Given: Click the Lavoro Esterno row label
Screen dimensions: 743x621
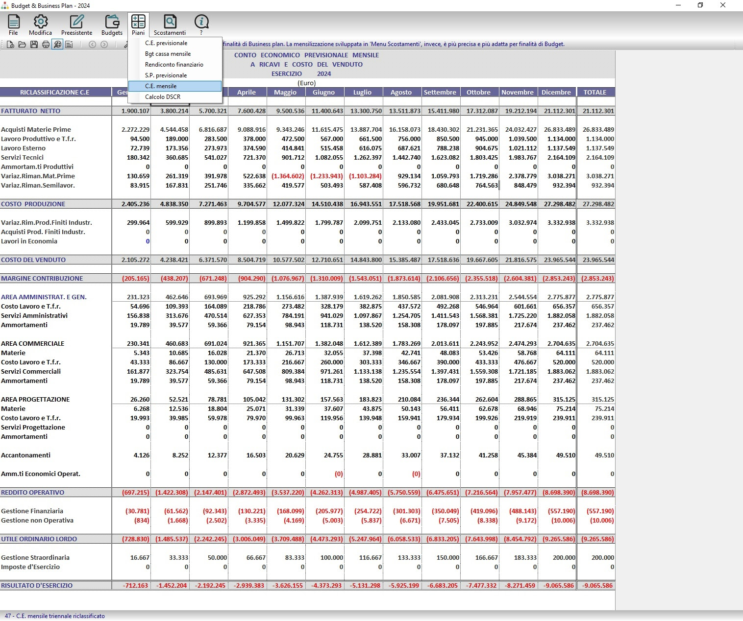Looking at the screenshot, I should pyautogui.click(x=24, y=148).
